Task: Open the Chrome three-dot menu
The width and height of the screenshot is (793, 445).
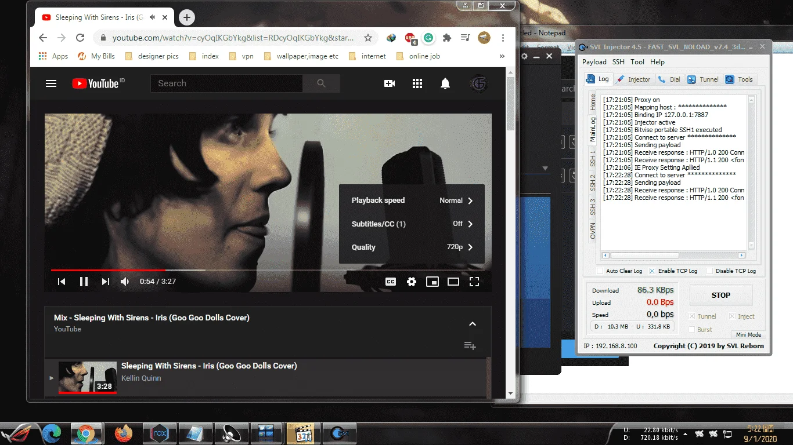Action: 503,38
